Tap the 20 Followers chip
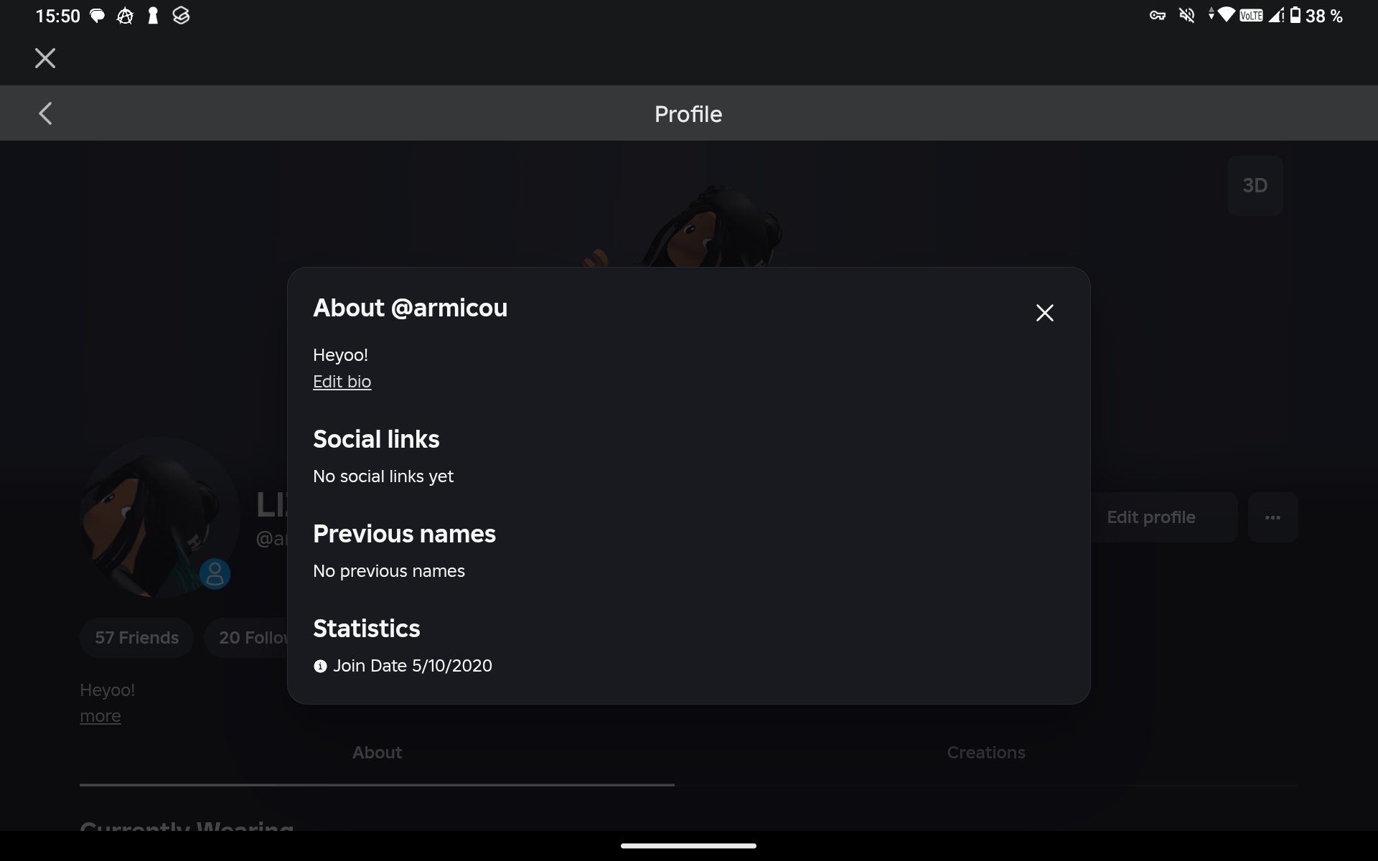 click(246, 638)
